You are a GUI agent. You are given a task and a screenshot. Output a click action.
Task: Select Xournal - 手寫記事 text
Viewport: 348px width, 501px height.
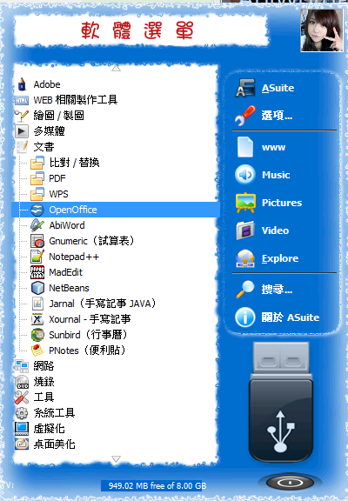coord(90,319)
